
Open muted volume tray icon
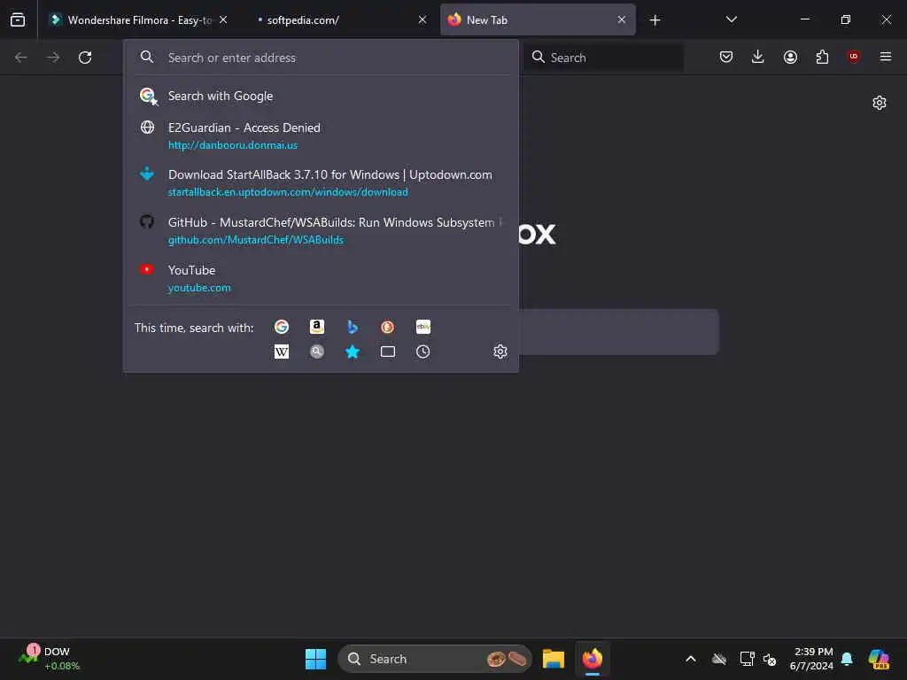(770, 659)
